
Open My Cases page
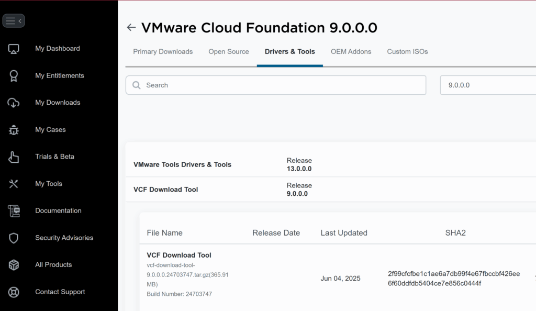(50, 129)
